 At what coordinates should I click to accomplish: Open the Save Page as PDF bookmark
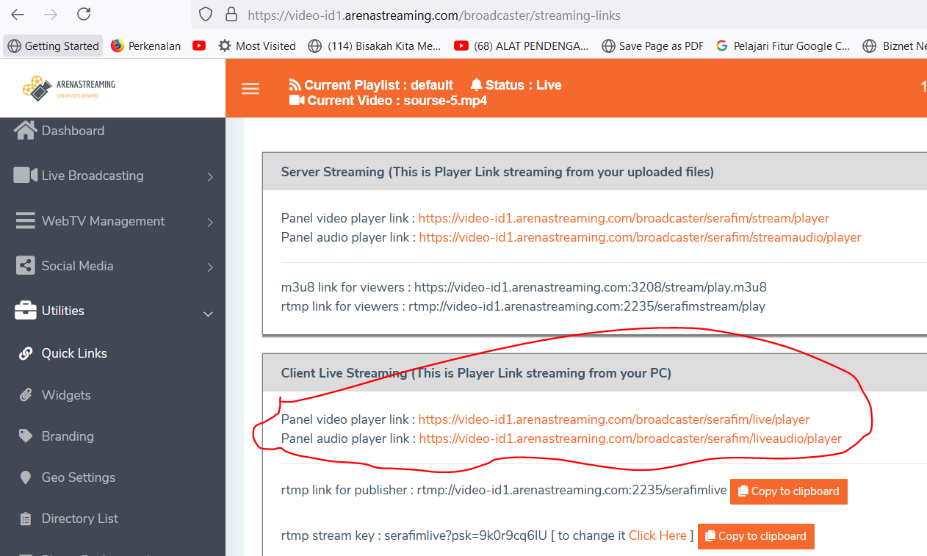pyautogui.click(x=652, y=46)
